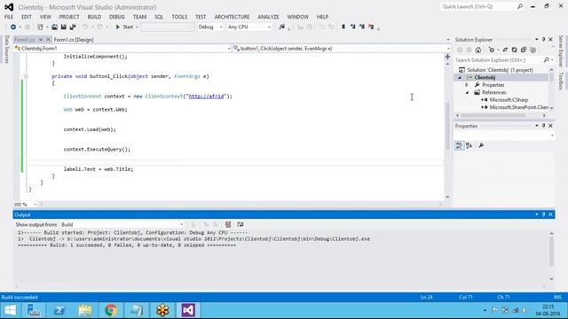Image resolution: width=568 pixels, height=319 pixels.
Task: Click the Redo toolbar icon
Action: point(99,27)
